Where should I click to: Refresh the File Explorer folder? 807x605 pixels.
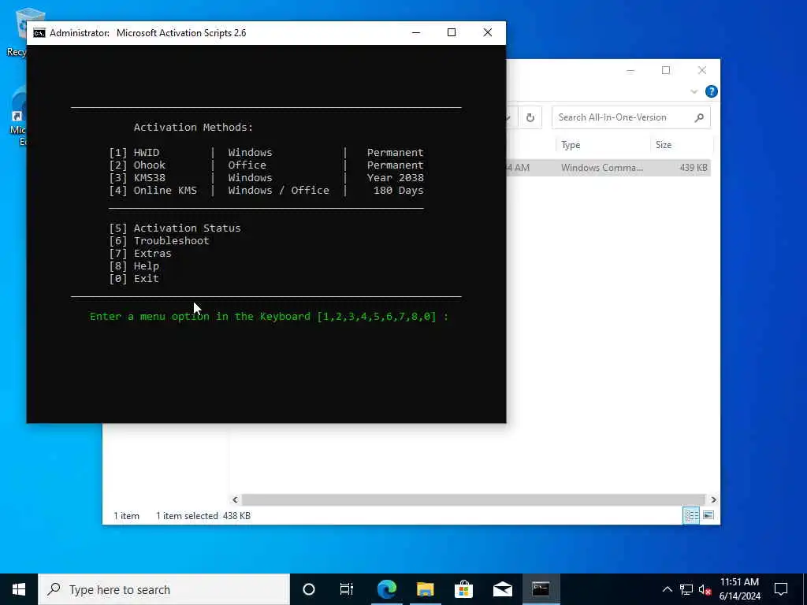coord(530,118)
